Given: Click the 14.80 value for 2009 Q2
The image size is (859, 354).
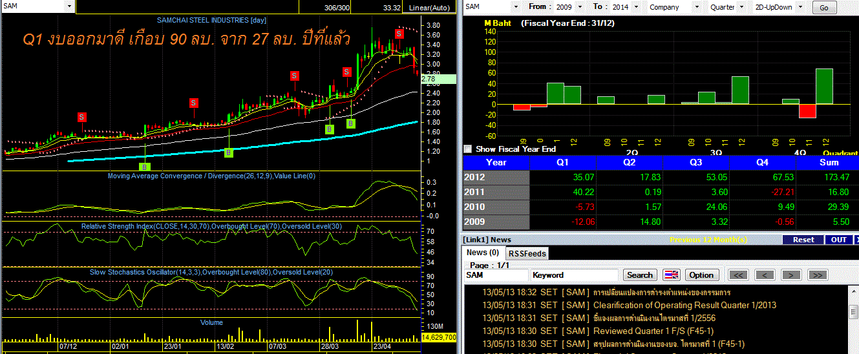Looking at the screenshot, I should click(x=650, y=222).
